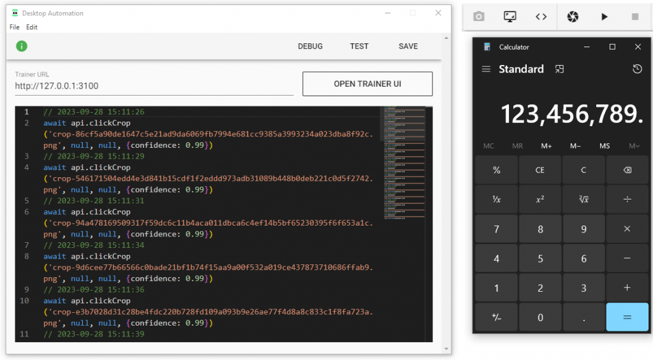
Task: Open Calculator history icon
Action: (x=637, y=69)
